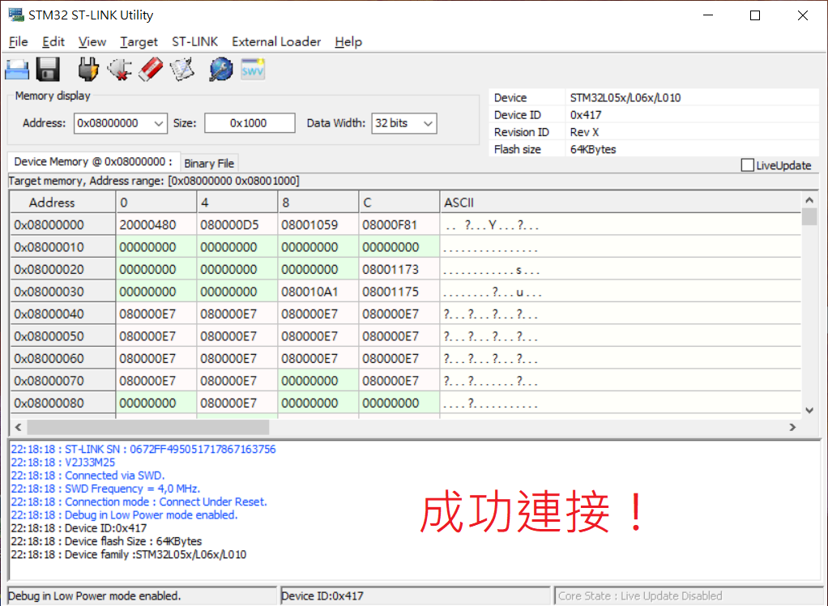This screenshot has height=606, width=828.
Task: Select memory cell 20000480
Action: point(156,225)
